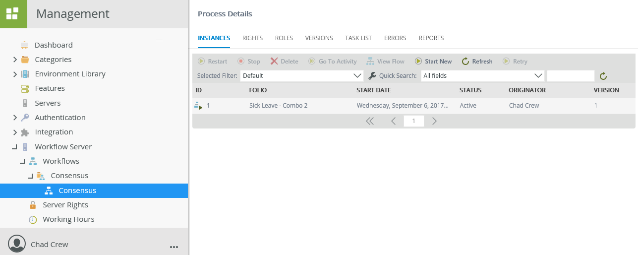This screenshot has width=638, height=255.
Task: Expand the Integration tree node
Action: point(15,132)
